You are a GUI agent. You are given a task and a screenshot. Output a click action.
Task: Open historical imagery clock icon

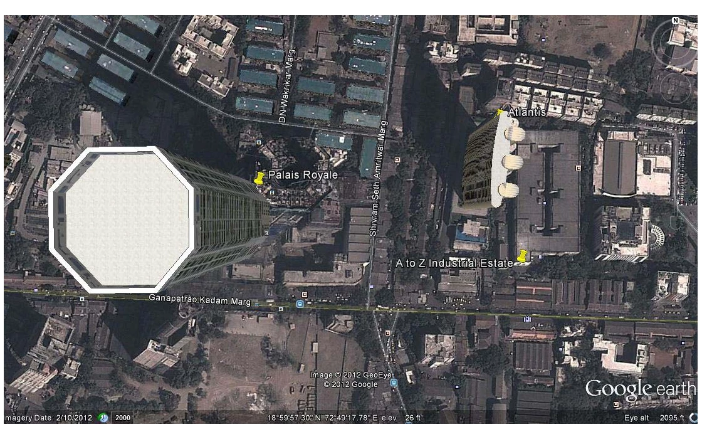click(103, 418)
